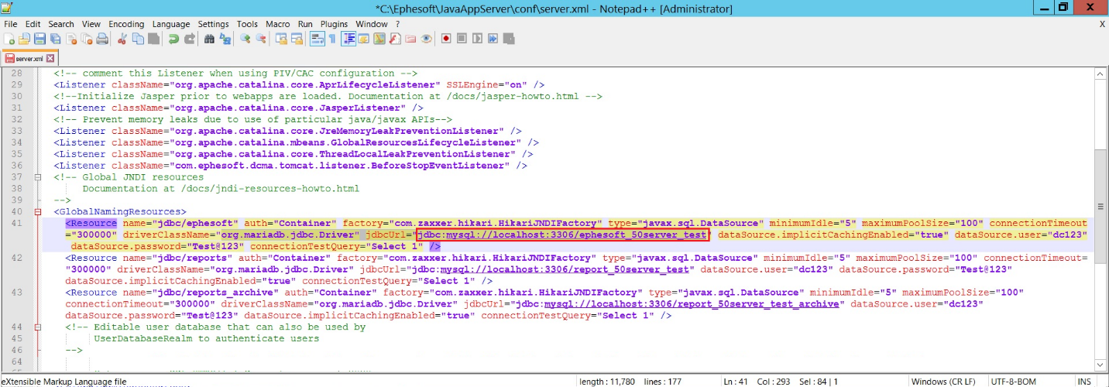1109x387 pixels.
Task: Open the File menu
Action: pyautogui.click(x=11, y=24)
